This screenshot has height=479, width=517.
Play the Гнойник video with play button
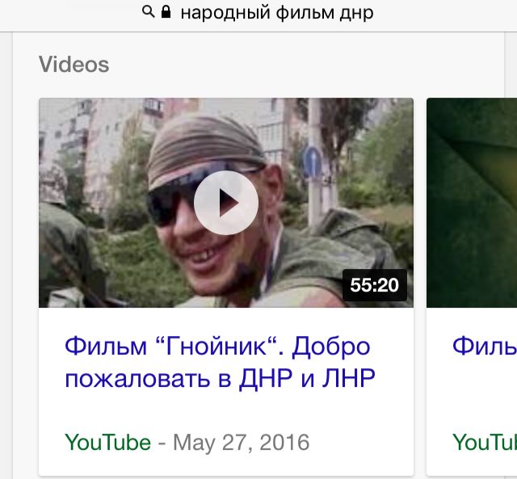pos(226,203)
